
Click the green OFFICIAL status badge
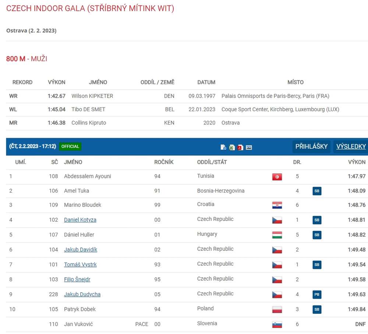(70, 146)
